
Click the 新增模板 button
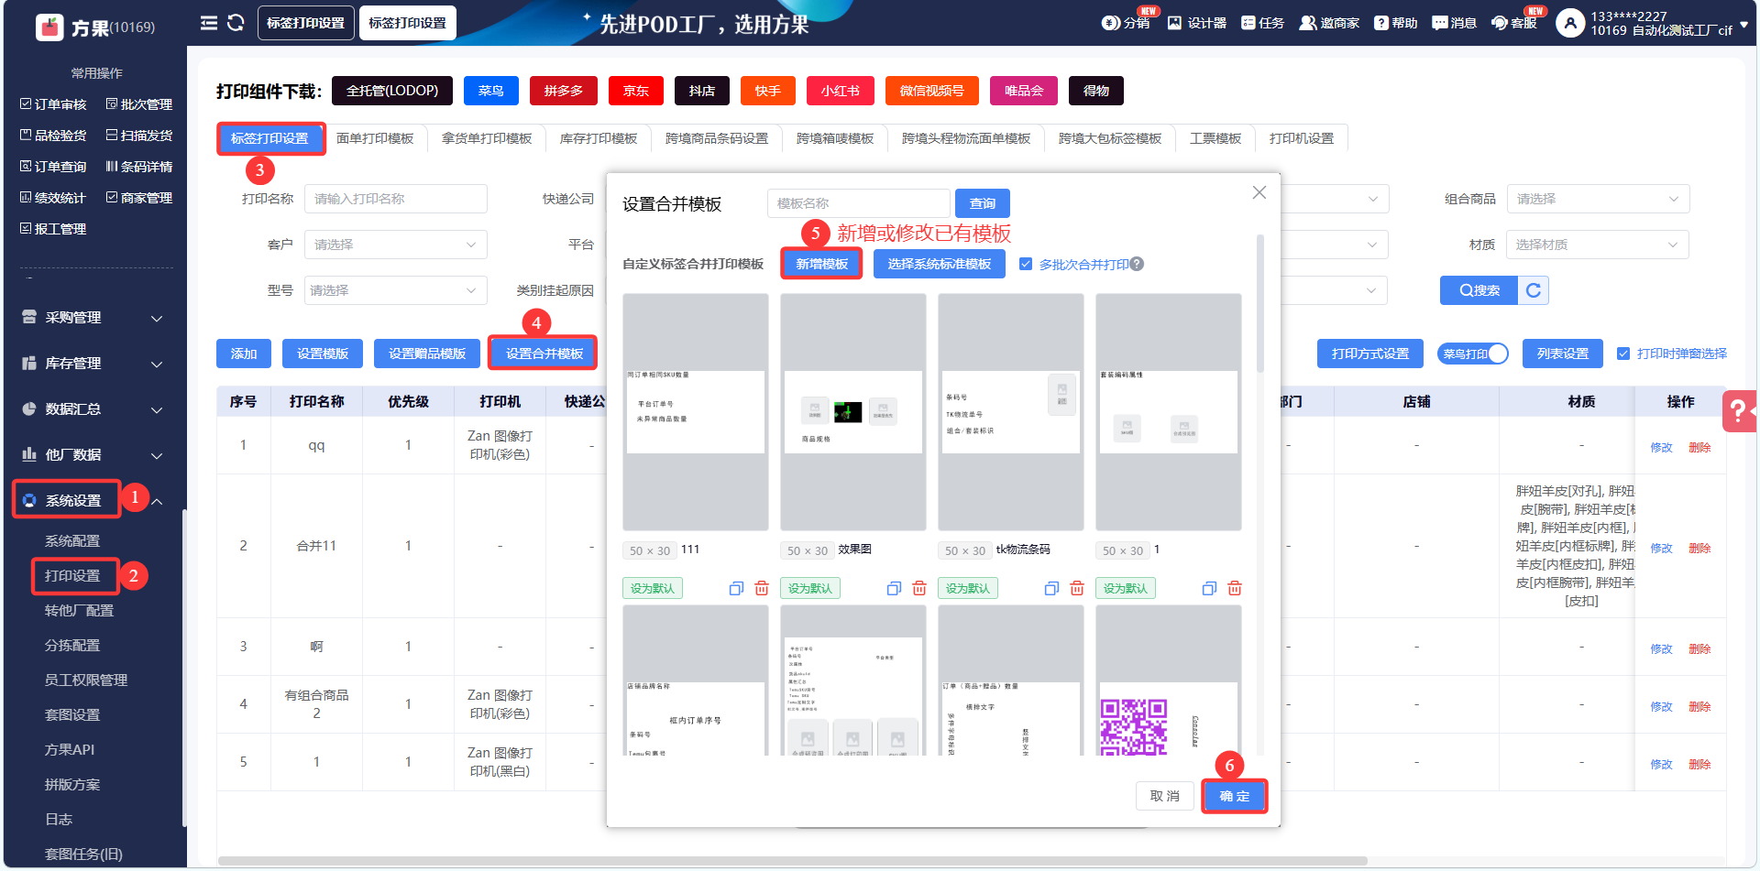pyautogui.click(x=821, y=264)
